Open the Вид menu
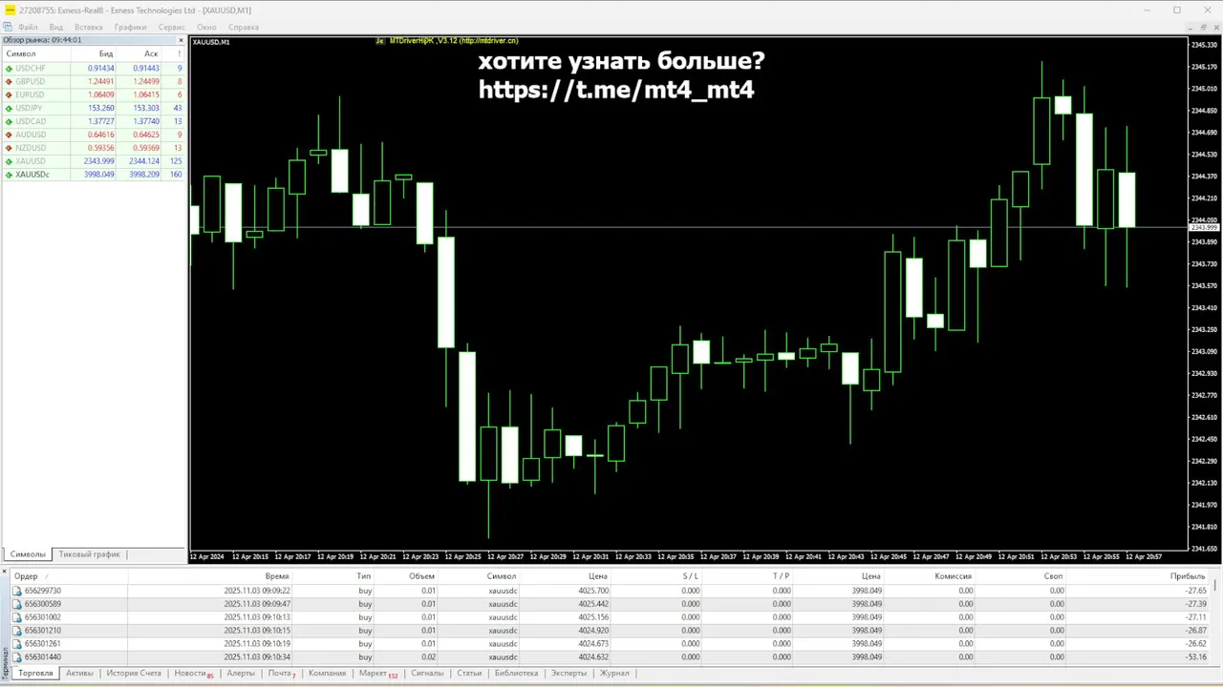Viewport: 1223px width, 687px height. click(56, 28)
